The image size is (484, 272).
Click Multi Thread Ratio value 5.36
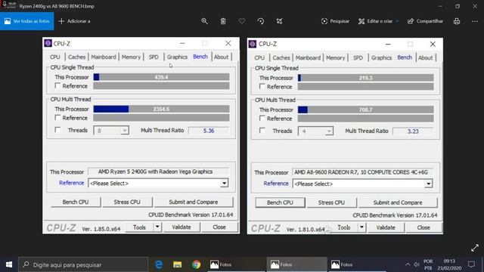tap(209, 131)
